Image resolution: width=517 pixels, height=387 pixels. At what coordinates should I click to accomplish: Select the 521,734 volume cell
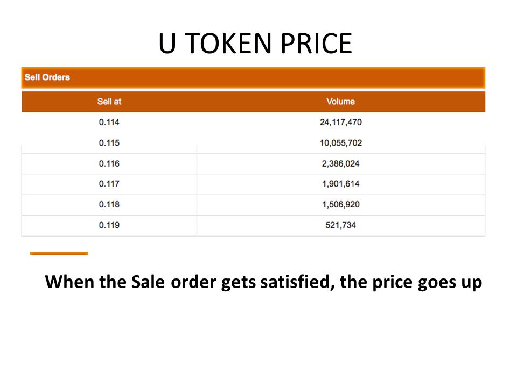(340, 225)
